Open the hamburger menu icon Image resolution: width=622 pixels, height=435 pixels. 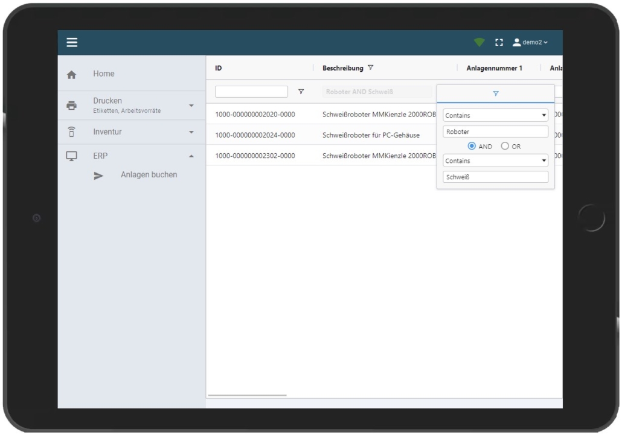point(72,43)
